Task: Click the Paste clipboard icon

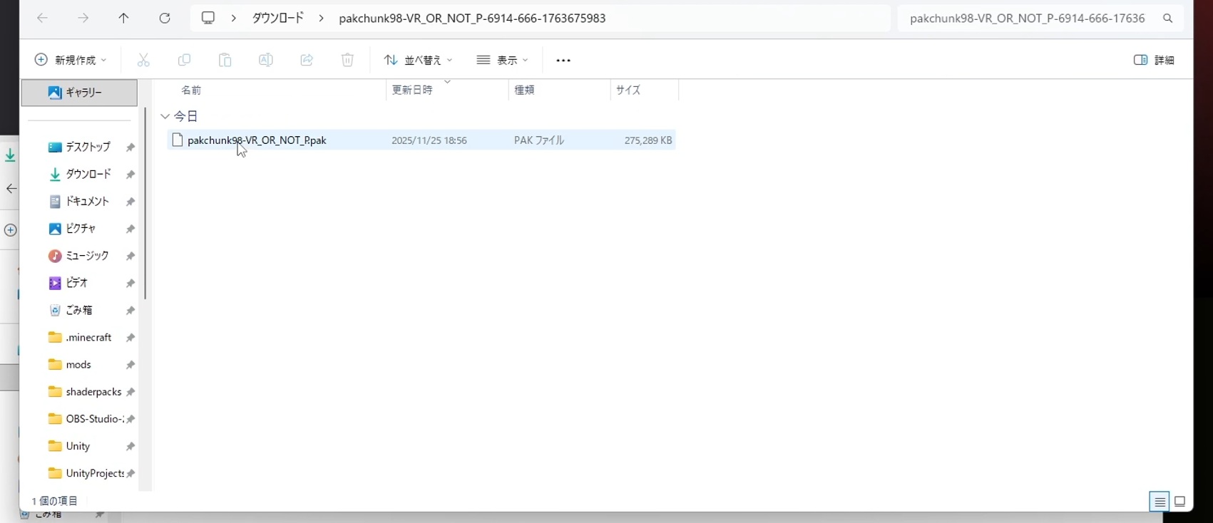Action: pos(225,61)
